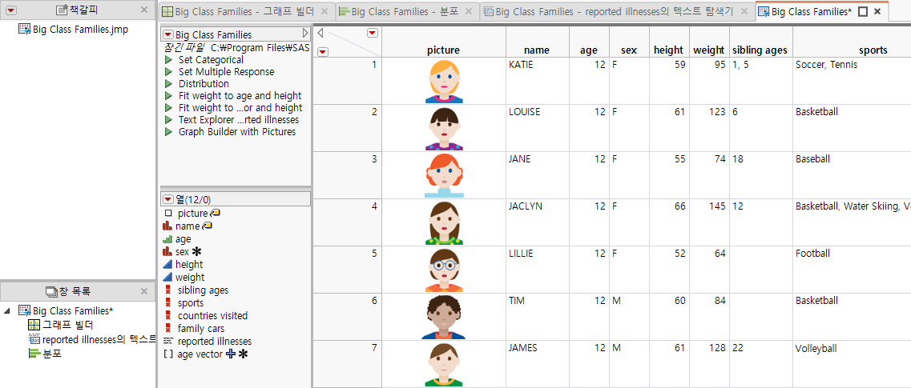Image resolution: width=911 pixels, height=388 pixels.
Task: Click the green run arrow for Set Categorical
Action: pos(168,60)
